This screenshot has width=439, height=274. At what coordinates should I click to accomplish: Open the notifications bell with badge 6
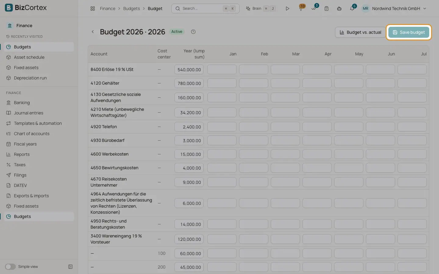(352, 9)
